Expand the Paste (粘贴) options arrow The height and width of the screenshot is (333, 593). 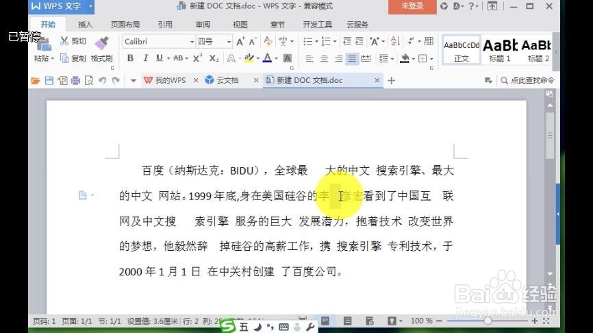[52, 58]
